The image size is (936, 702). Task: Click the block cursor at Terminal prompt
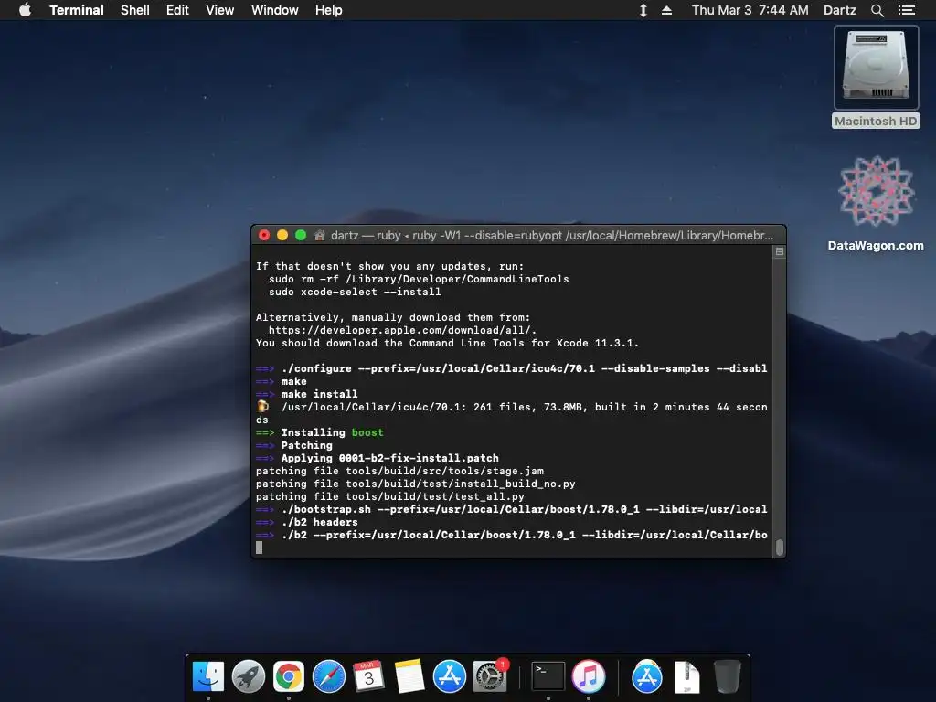(259, 548)
